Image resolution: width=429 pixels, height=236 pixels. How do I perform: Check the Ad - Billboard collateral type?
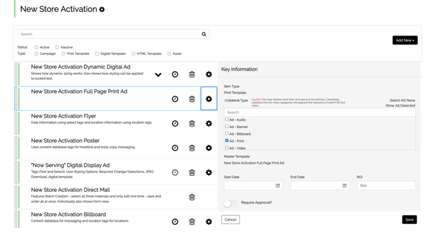(x=227, y=134)
